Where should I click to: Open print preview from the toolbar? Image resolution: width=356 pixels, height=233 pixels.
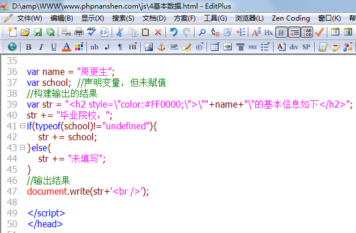point(66,32)
